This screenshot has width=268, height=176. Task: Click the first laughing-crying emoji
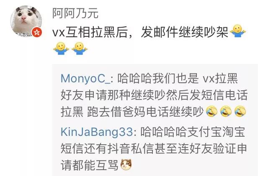[211, 111]
